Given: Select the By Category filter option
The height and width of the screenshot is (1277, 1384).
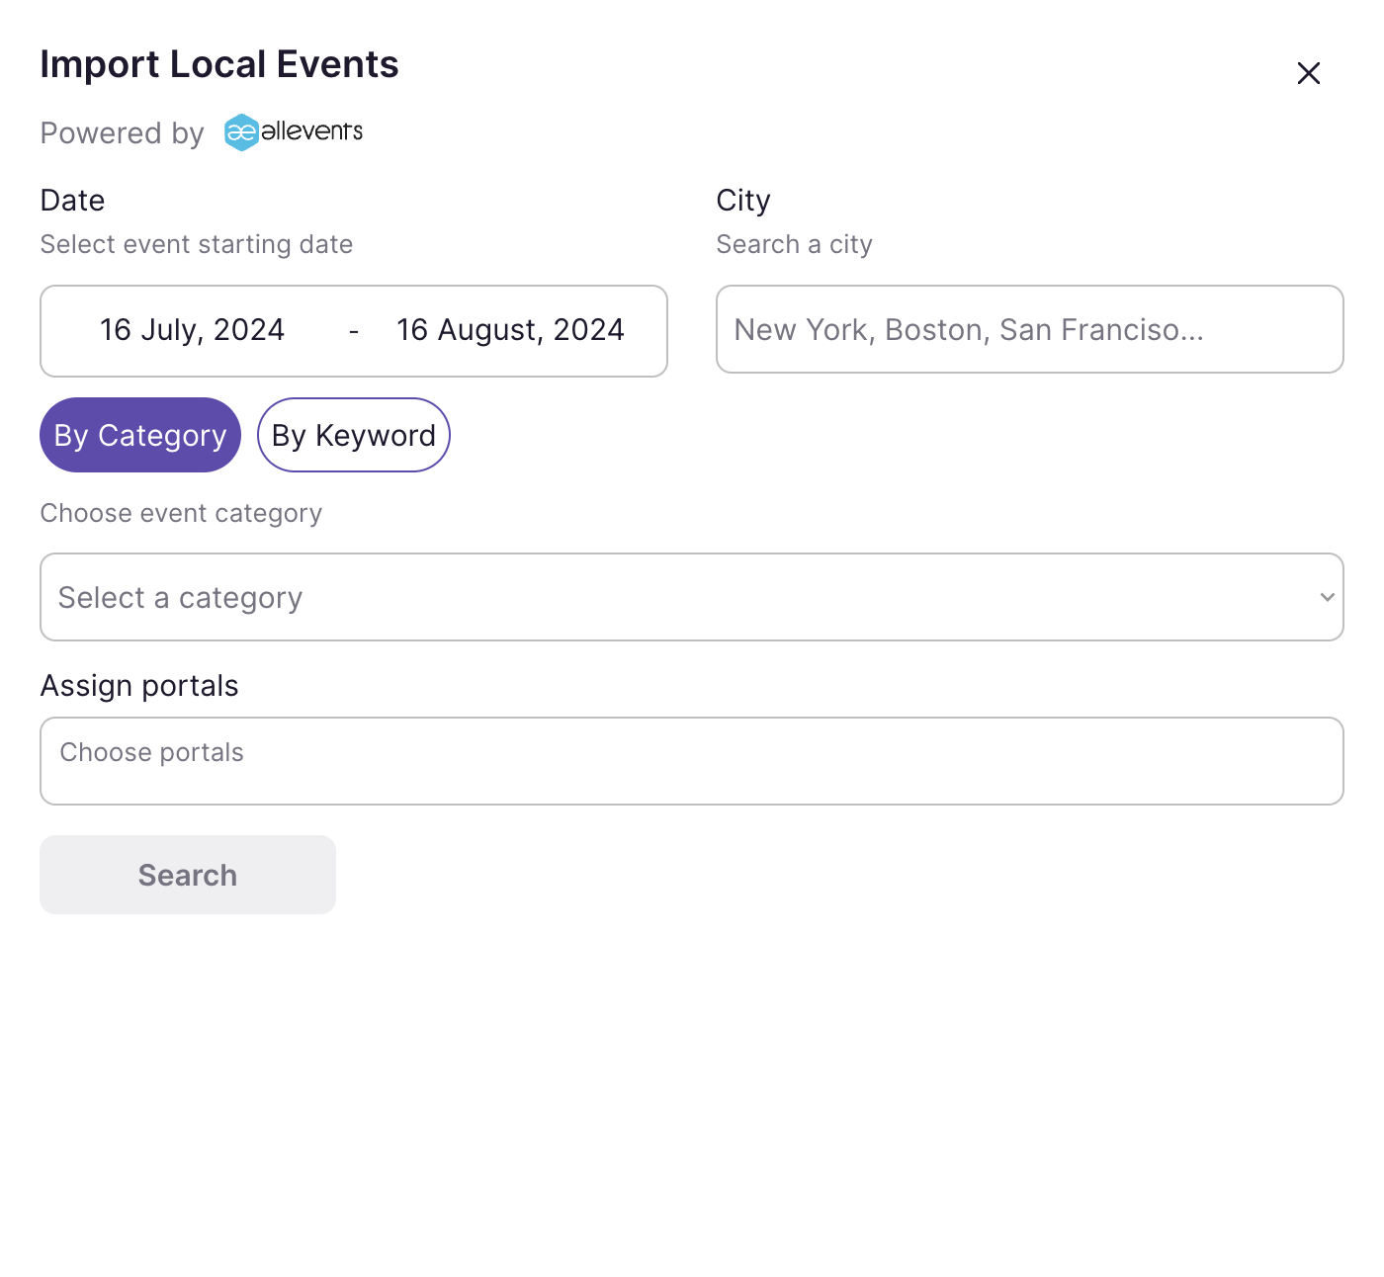Looking at the screenshot, I should point(140,435).
